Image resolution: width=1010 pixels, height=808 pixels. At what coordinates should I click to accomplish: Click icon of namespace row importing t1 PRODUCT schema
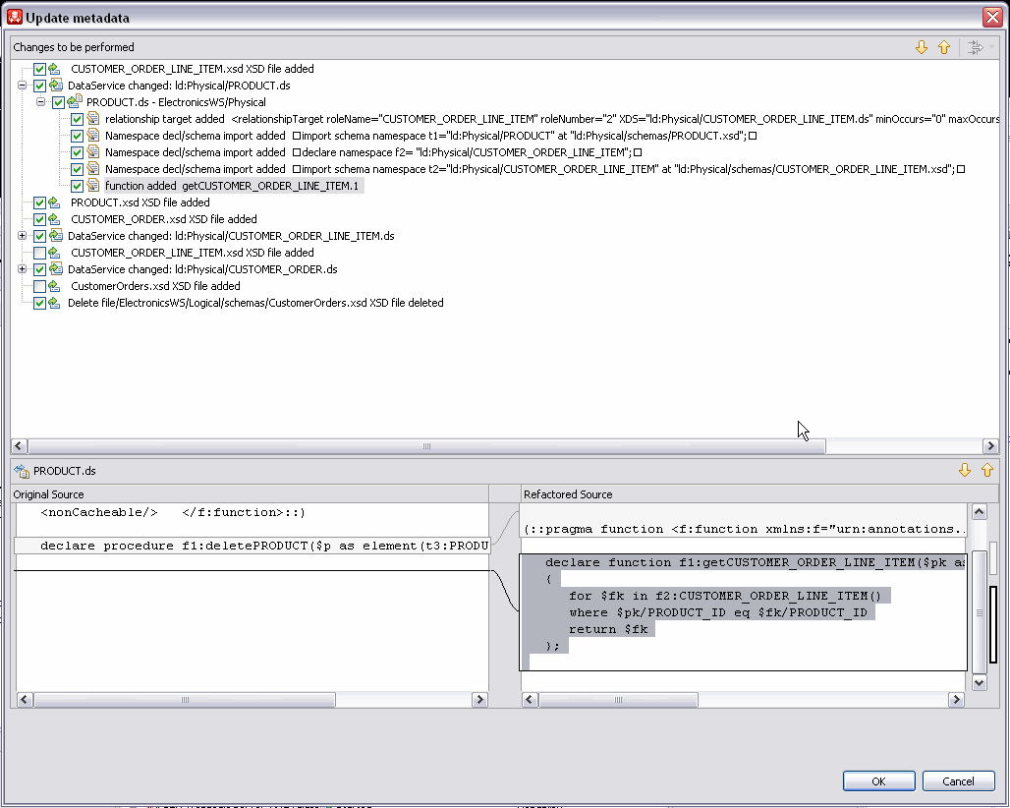[x=93, y=136]
